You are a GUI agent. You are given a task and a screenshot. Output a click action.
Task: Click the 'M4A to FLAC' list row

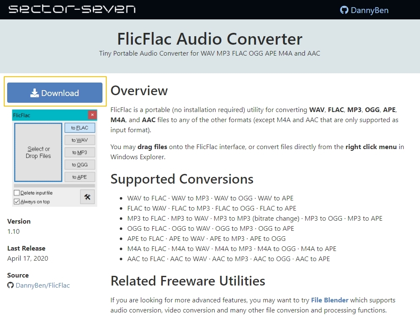coord(232,249)
